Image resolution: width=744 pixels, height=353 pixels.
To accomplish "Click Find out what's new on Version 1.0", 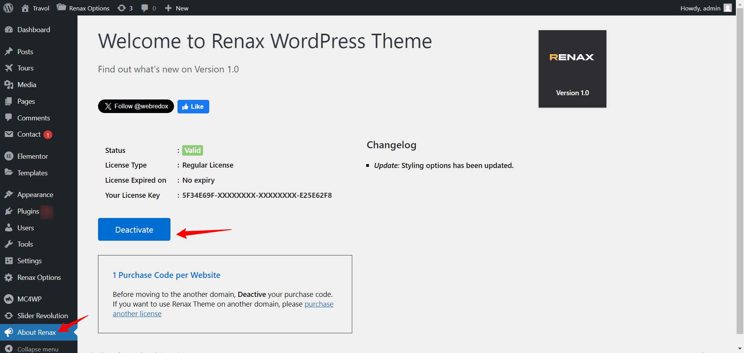I will coord(168,69).
